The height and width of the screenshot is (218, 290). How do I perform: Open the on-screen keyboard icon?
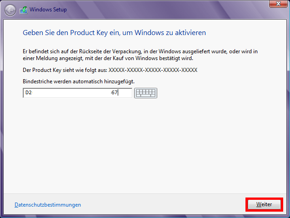[145, 93]
